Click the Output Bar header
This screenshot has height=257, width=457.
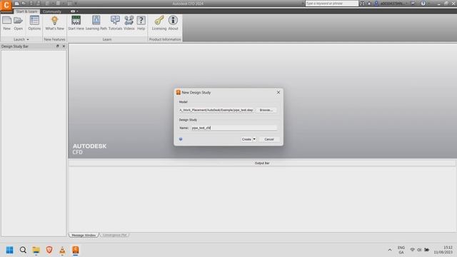262,163
